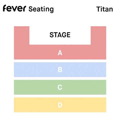The width and height of the screenshot is (120, 120).
Task: Select section A's left wing beside the stage
Action: 21,35
